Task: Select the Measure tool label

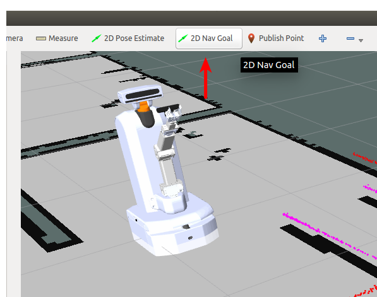Action: [63, 38]
